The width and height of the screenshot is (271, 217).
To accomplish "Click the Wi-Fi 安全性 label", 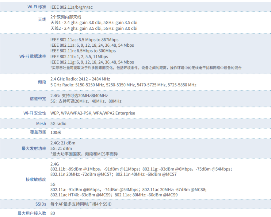I will point(35,113).
